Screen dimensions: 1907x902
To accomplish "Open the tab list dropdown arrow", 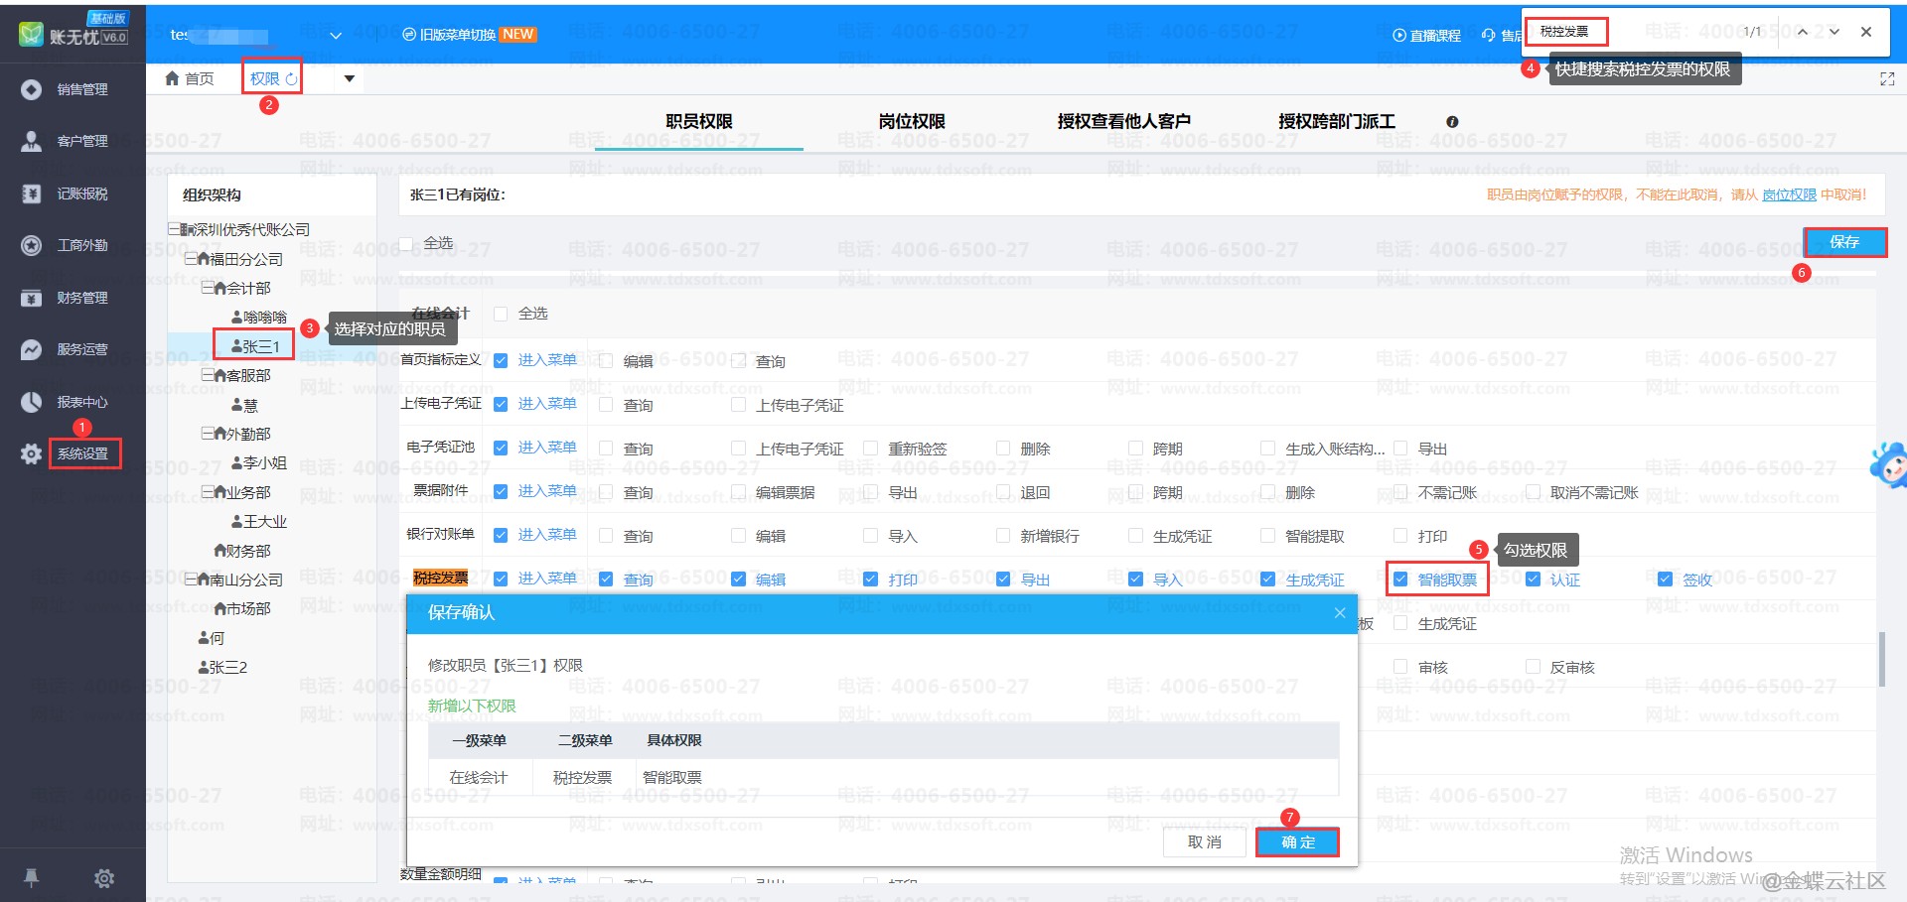I will [x=349, y=79].
